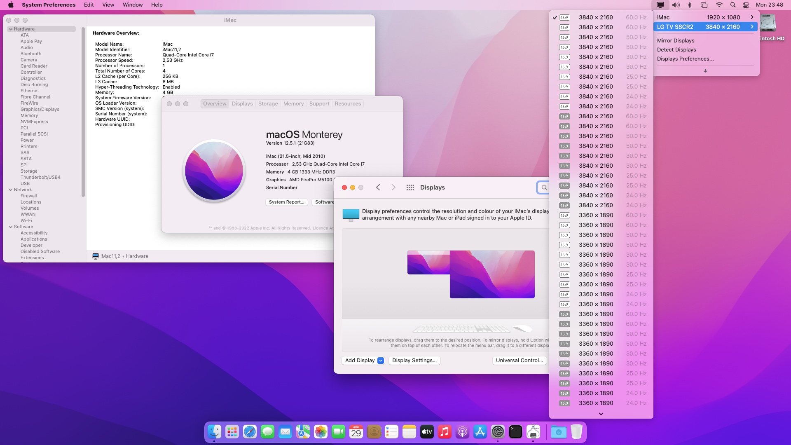
Task: Open Terminal icon in dock
Action: coord(515,432)
